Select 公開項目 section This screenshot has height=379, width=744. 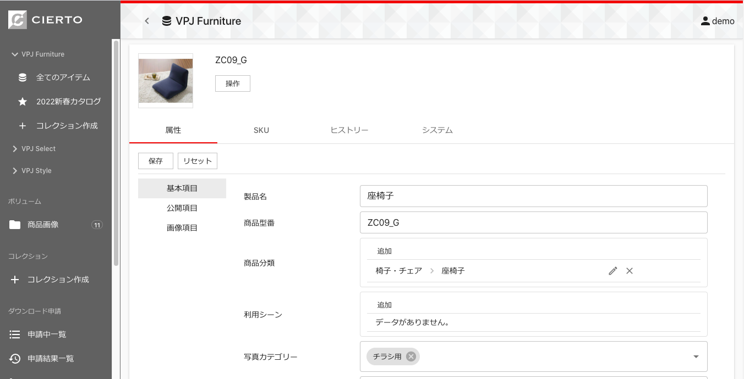tap(182, 208)
